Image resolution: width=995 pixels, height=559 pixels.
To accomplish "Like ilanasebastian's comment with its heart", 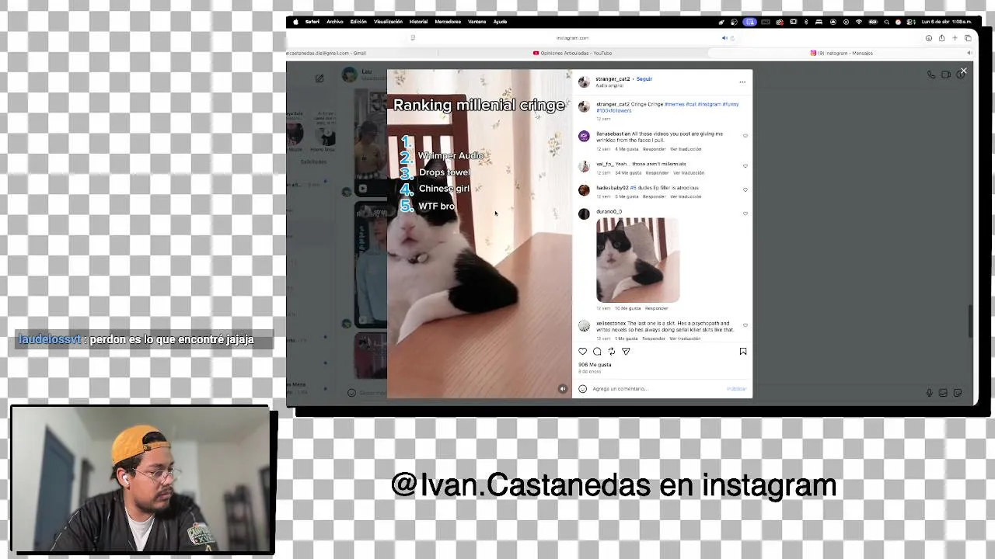I will (745, 136).
